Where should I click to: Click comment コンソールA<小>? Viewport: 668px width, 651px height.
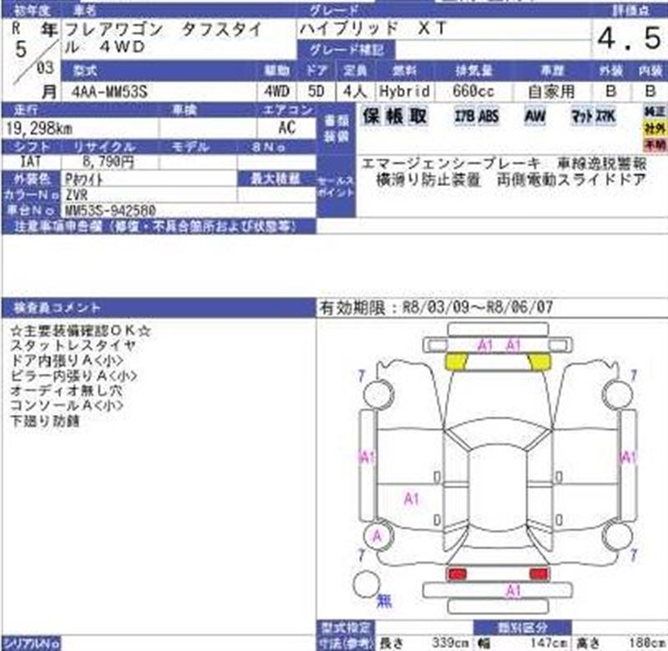point(67,406)
